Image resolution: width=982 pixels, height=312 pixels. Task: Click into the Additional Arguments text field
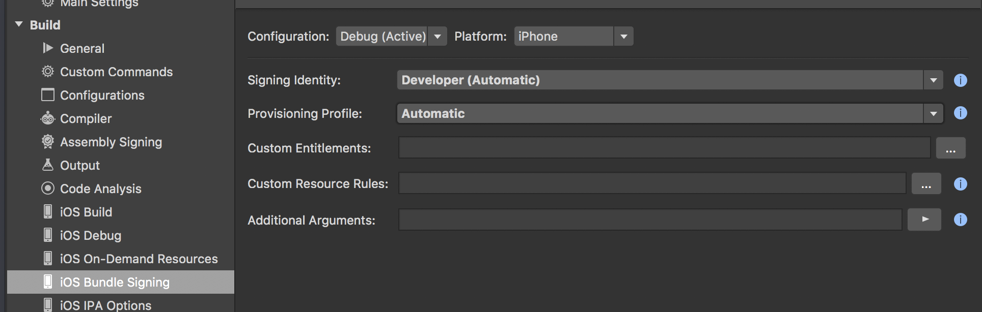[650, 220]
